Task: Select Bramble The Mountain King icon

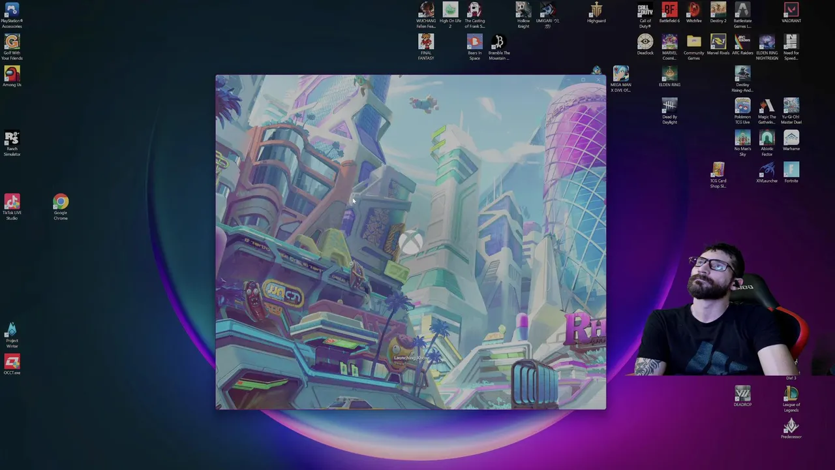Action: tap(498, 48)
